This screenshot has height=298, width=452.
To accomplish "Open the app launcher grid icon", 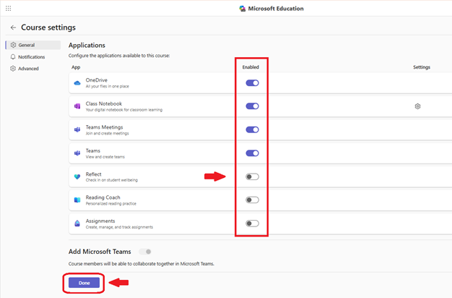I will coord(8,8).
